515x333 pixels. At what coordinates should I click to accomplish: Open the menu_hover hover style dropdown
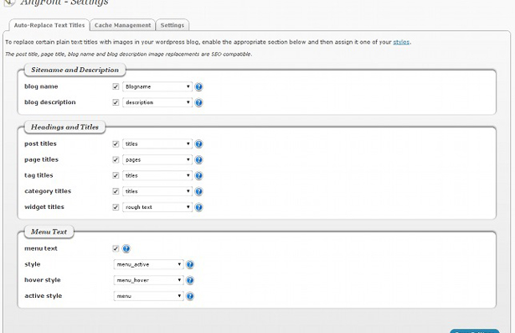click(148, 280)
